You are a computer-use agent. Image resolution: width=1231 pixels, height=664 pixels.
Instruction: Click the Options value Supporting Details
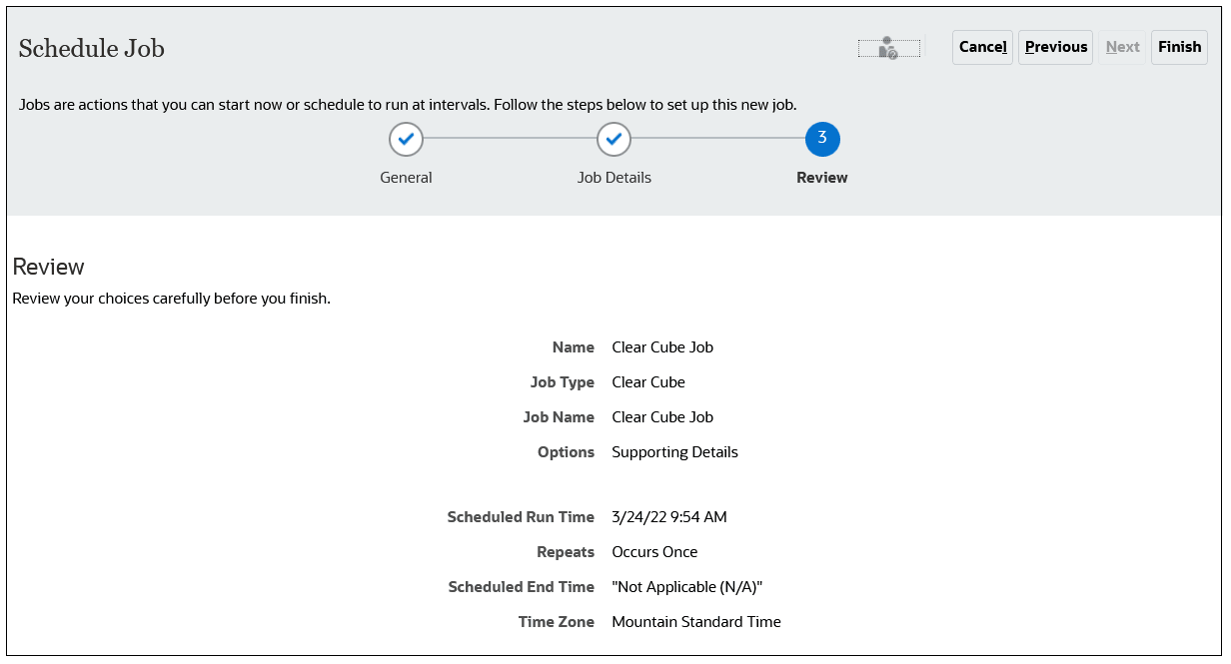point(674,451)
